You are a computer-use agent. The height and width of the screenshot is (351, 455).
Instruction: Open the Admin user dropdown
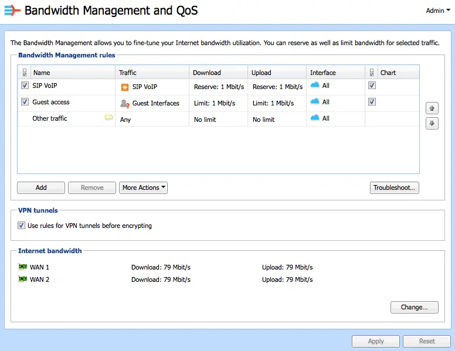coord(438,11)
